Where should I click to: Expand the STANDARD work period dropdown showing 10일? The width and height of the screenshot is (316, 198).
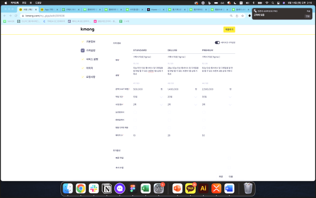point(148,97)
